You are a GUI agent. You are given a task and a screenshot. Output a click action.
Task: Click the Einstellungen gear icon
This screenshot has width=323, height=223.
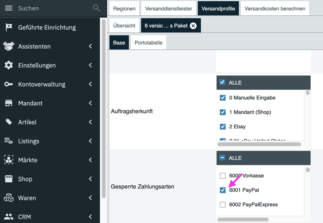9,65
